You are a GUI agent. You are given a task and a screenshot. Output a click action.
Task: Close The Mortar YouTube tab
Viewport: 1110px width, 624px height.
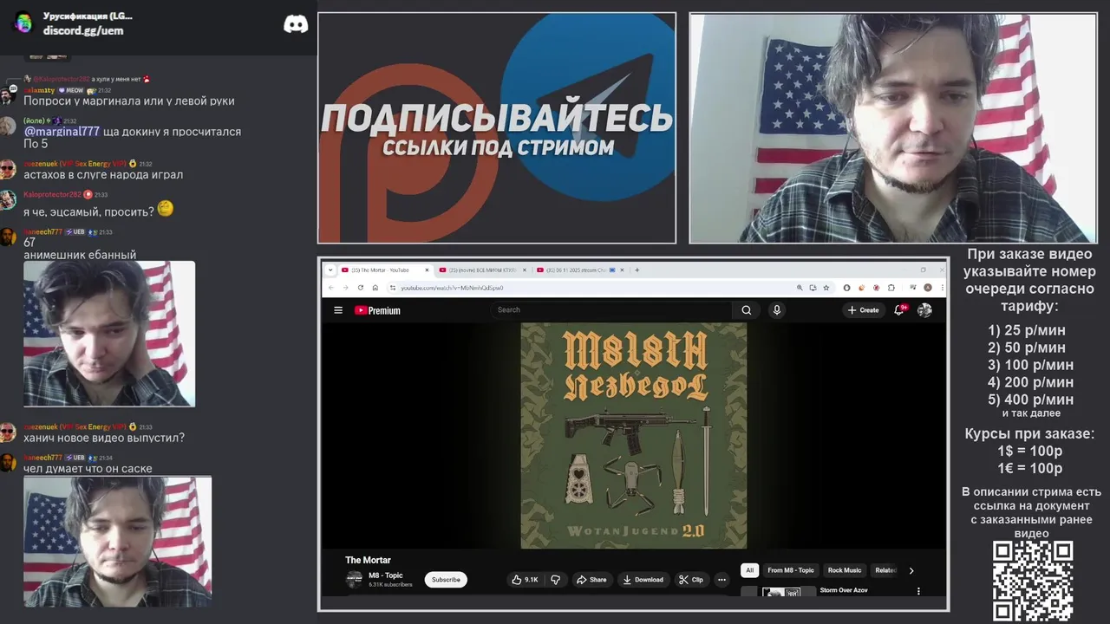click(427, 270)
